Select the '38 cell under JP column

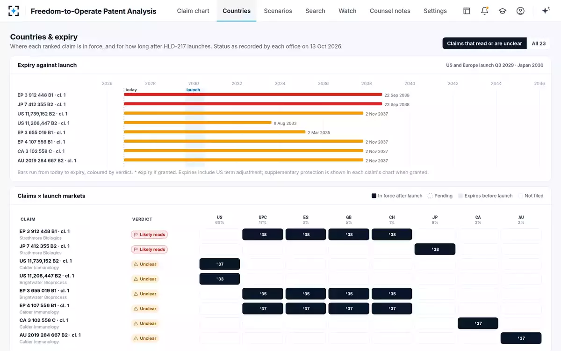(x=435, y=249)
